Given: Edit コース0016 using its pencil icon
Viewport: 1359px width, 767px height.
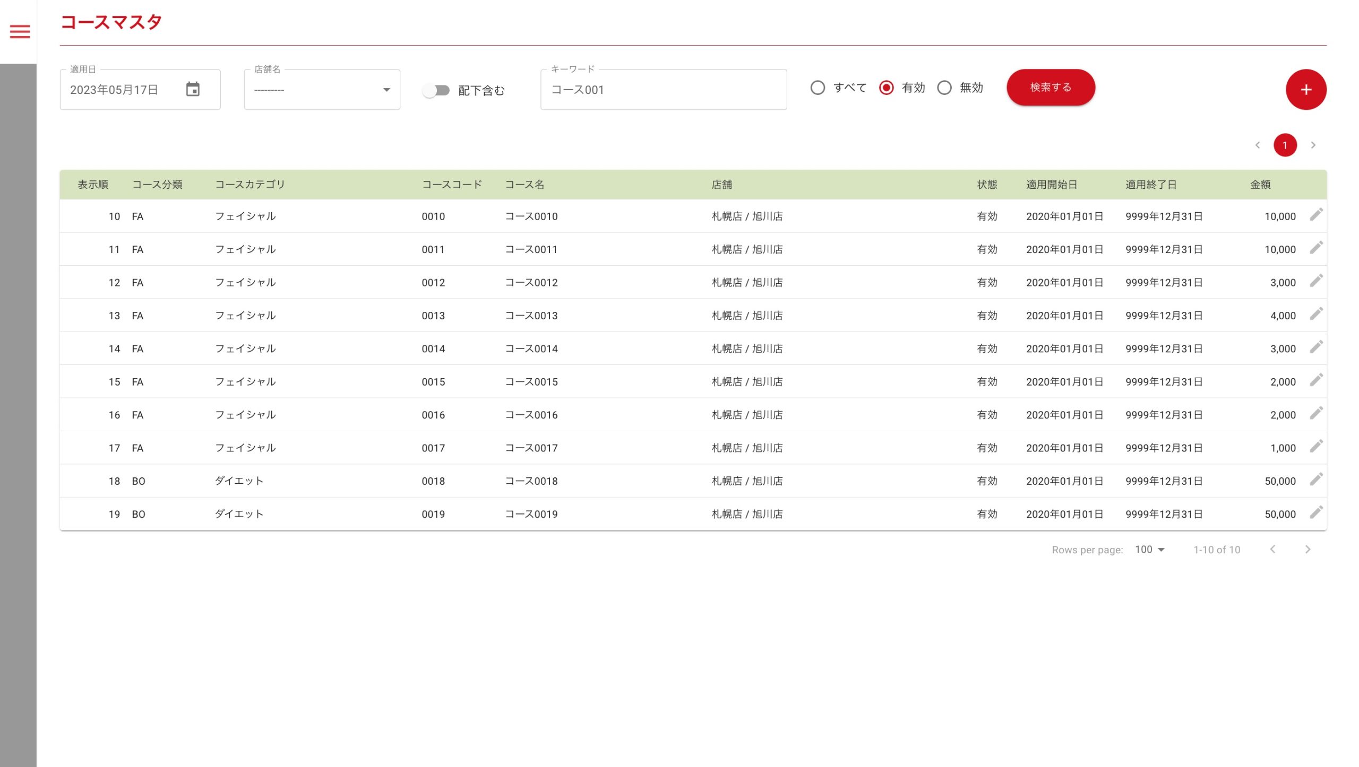Looking at the screenshot, I should [1315, 413].
